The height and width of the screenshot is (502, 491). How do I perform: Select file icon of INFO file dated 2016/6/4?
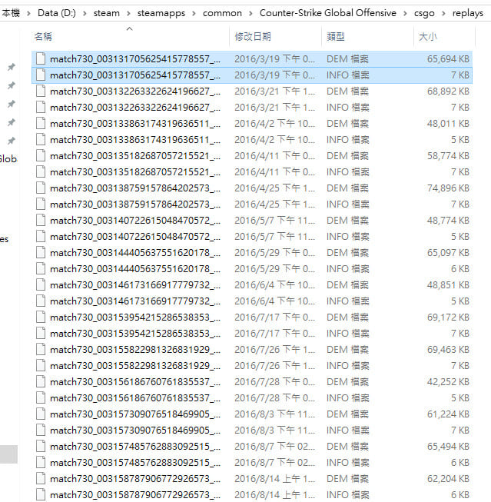pos(41,301)
